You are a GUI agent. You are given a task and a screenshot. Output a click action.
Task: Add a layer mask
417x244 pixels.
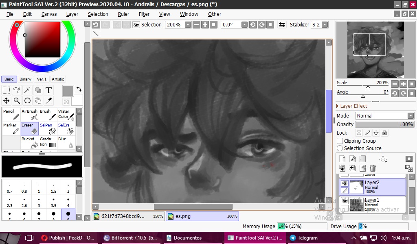409,159
